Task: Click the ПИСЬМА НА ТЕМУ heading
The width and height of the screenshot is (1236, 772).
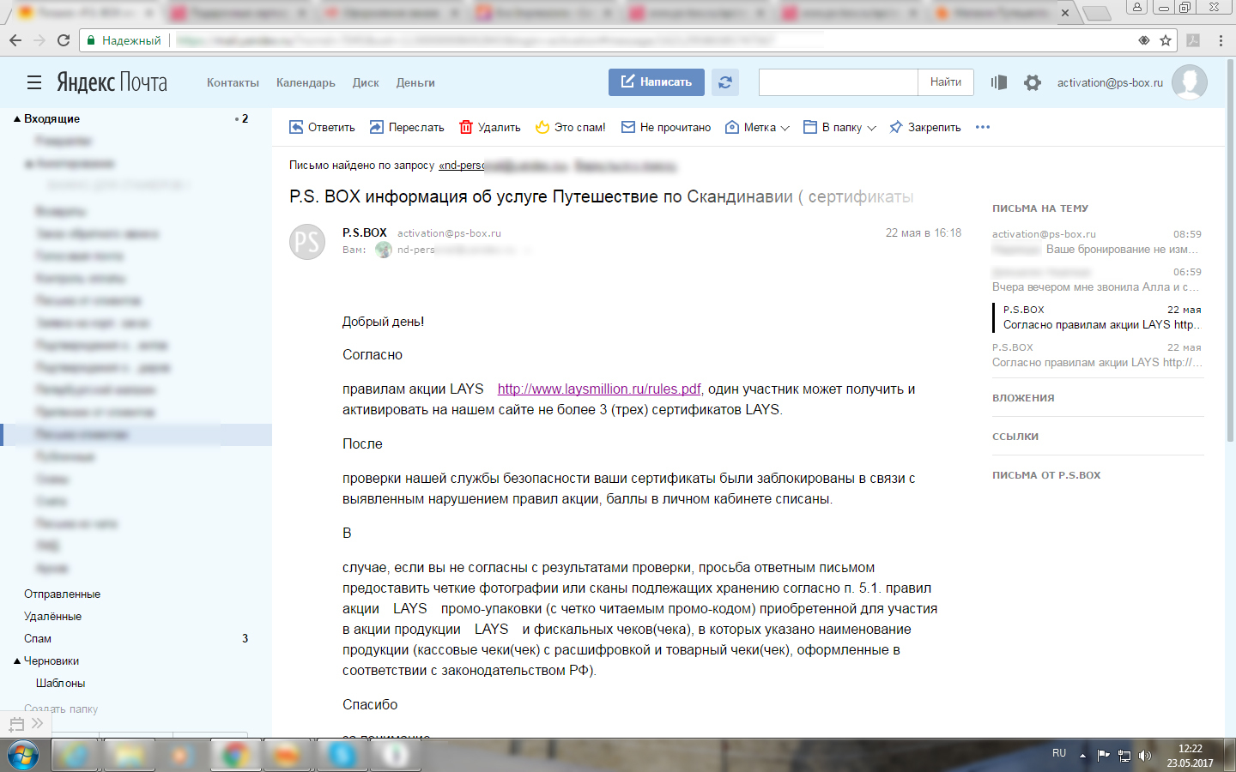Action: (x=1040, y=208)
